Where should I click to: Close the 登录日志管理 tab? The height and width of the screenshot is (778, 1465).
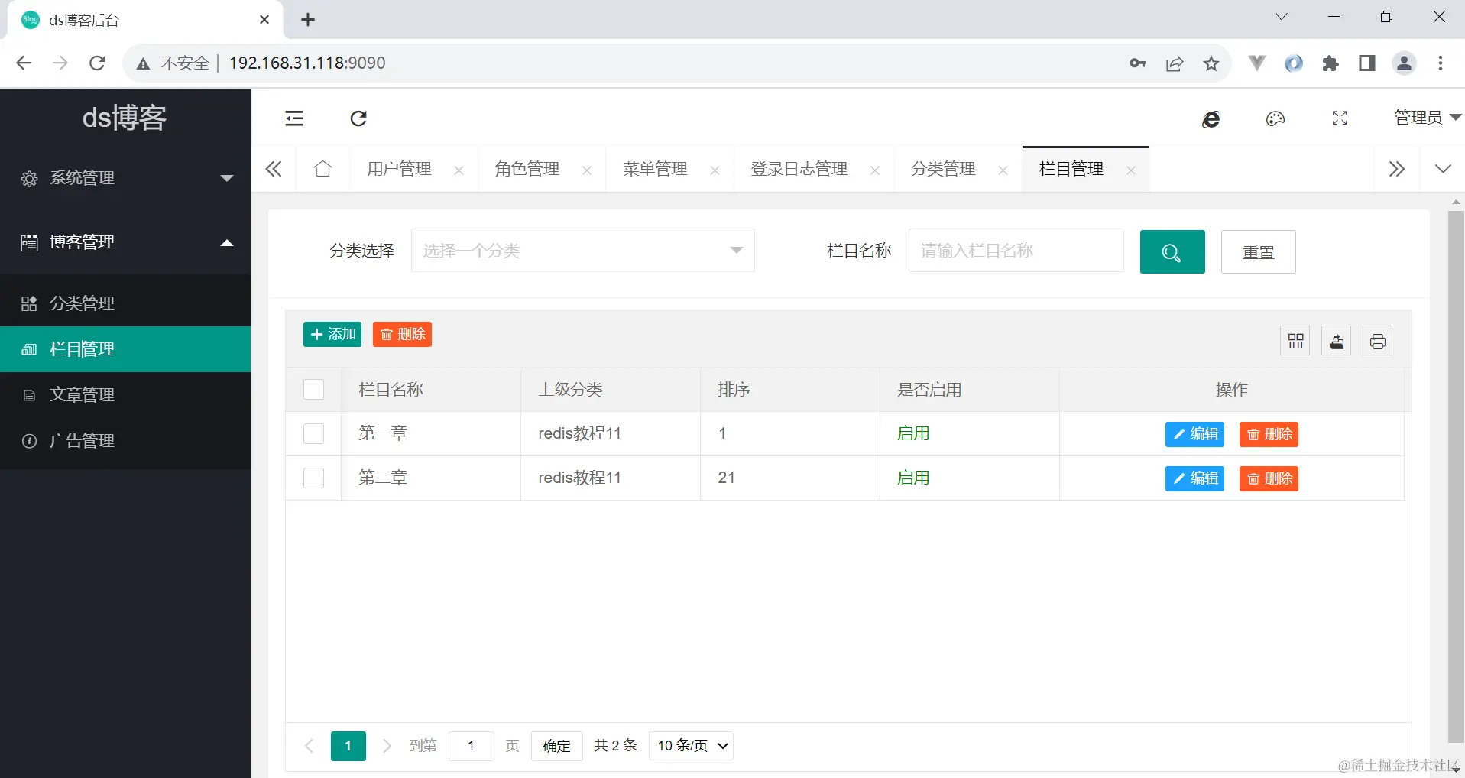(x=875, y=170)
